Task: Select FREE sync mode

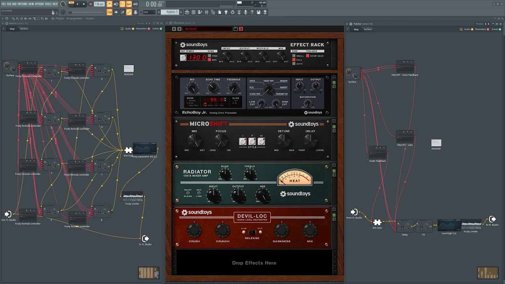Action: pos(209,56)
